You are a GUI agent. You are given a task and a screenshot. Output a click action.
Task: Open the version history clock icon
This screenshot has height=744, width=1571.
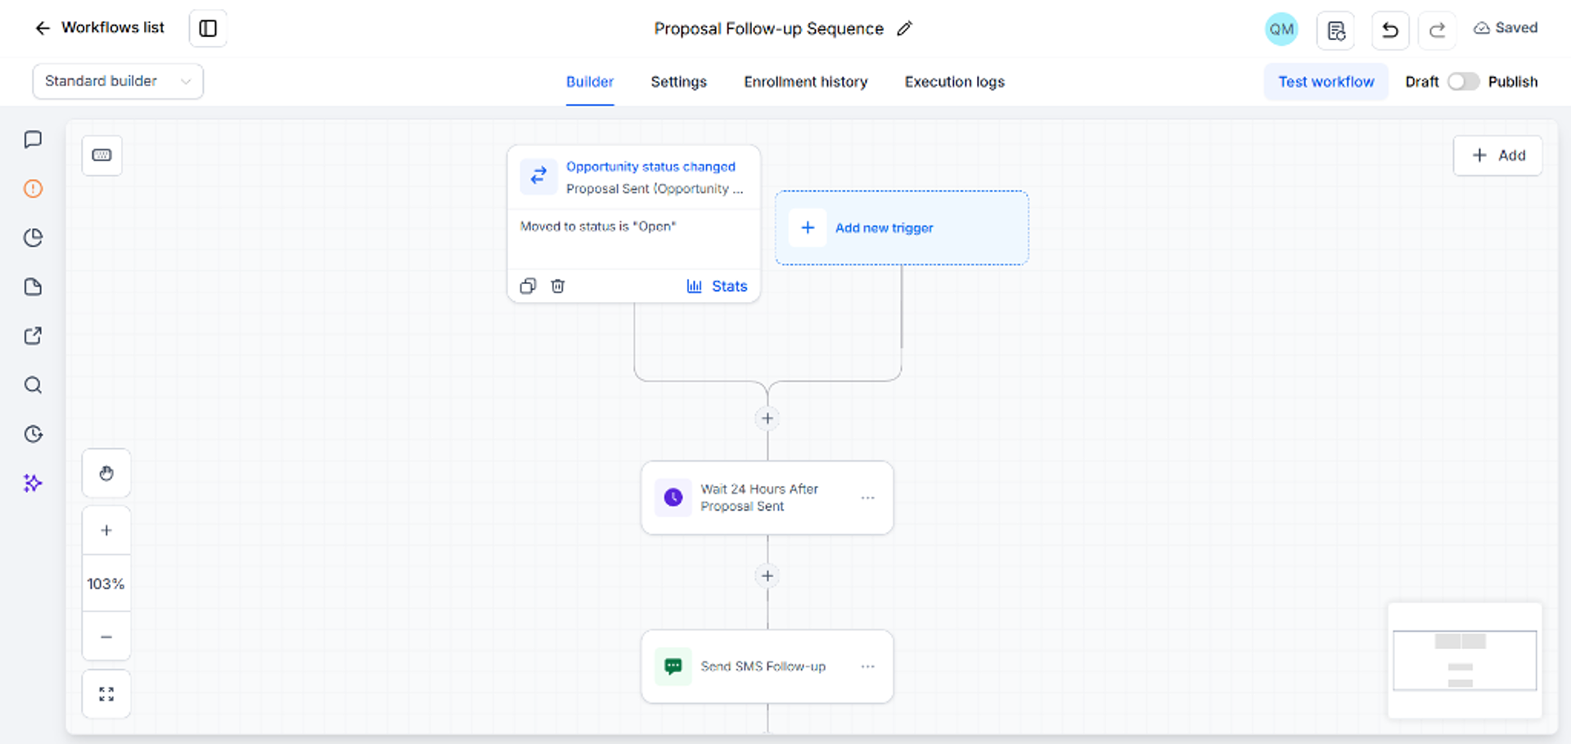33,435
